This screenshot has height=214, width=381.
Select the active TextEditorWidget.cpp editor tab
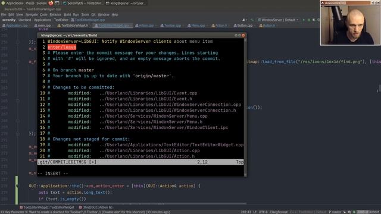113,26
